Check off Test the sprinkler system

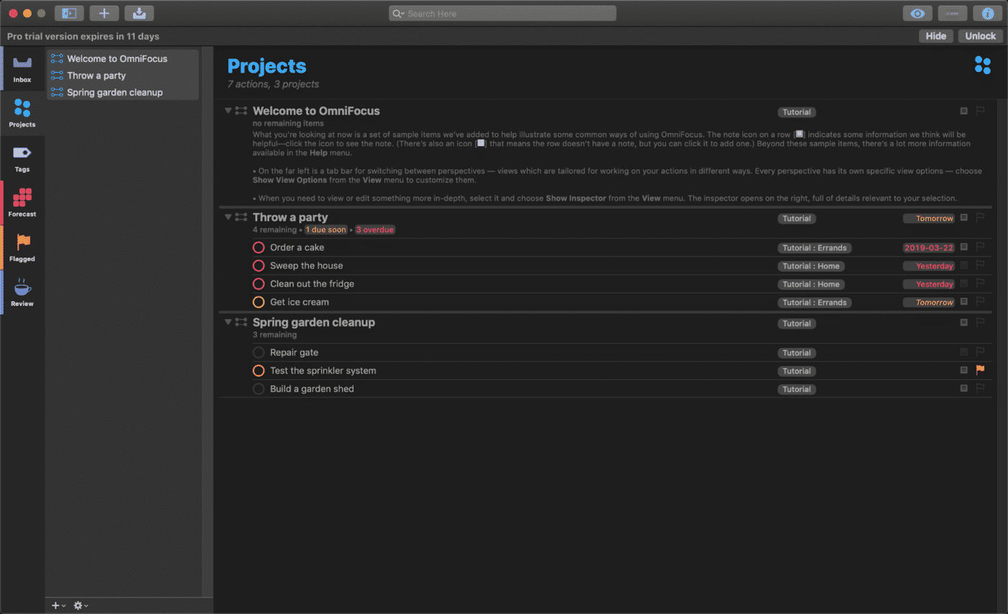tap(258, 371)
